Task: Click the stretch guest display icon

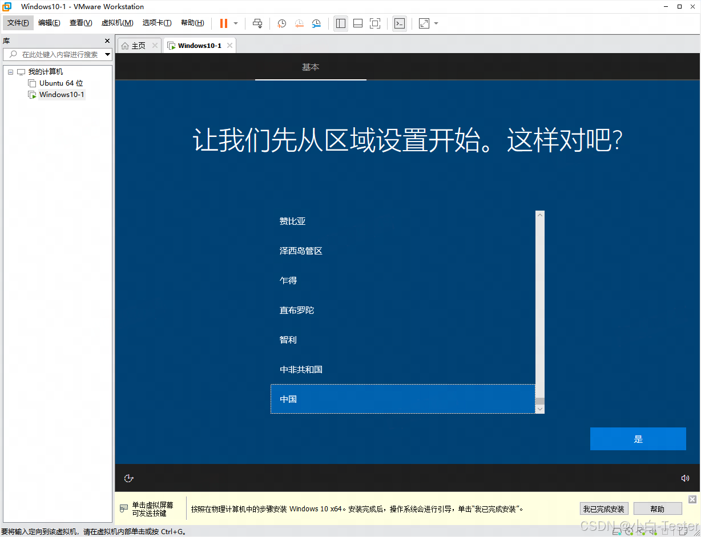Action: point(424,23)
